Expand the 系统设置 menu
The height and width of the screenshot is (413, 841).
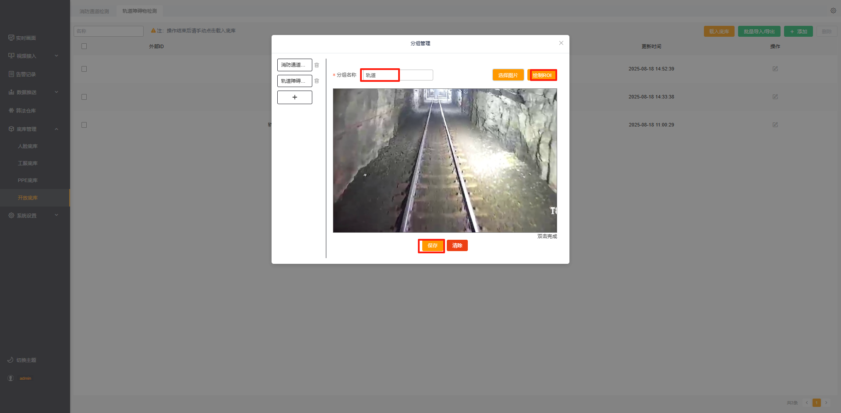35,216
